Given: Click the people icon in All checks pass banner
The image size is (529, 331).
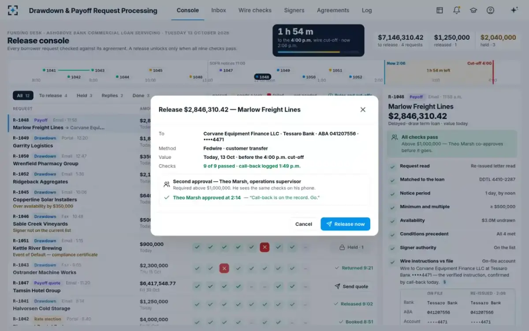Looking at the screenshot, I should click(x=395, y=137).
